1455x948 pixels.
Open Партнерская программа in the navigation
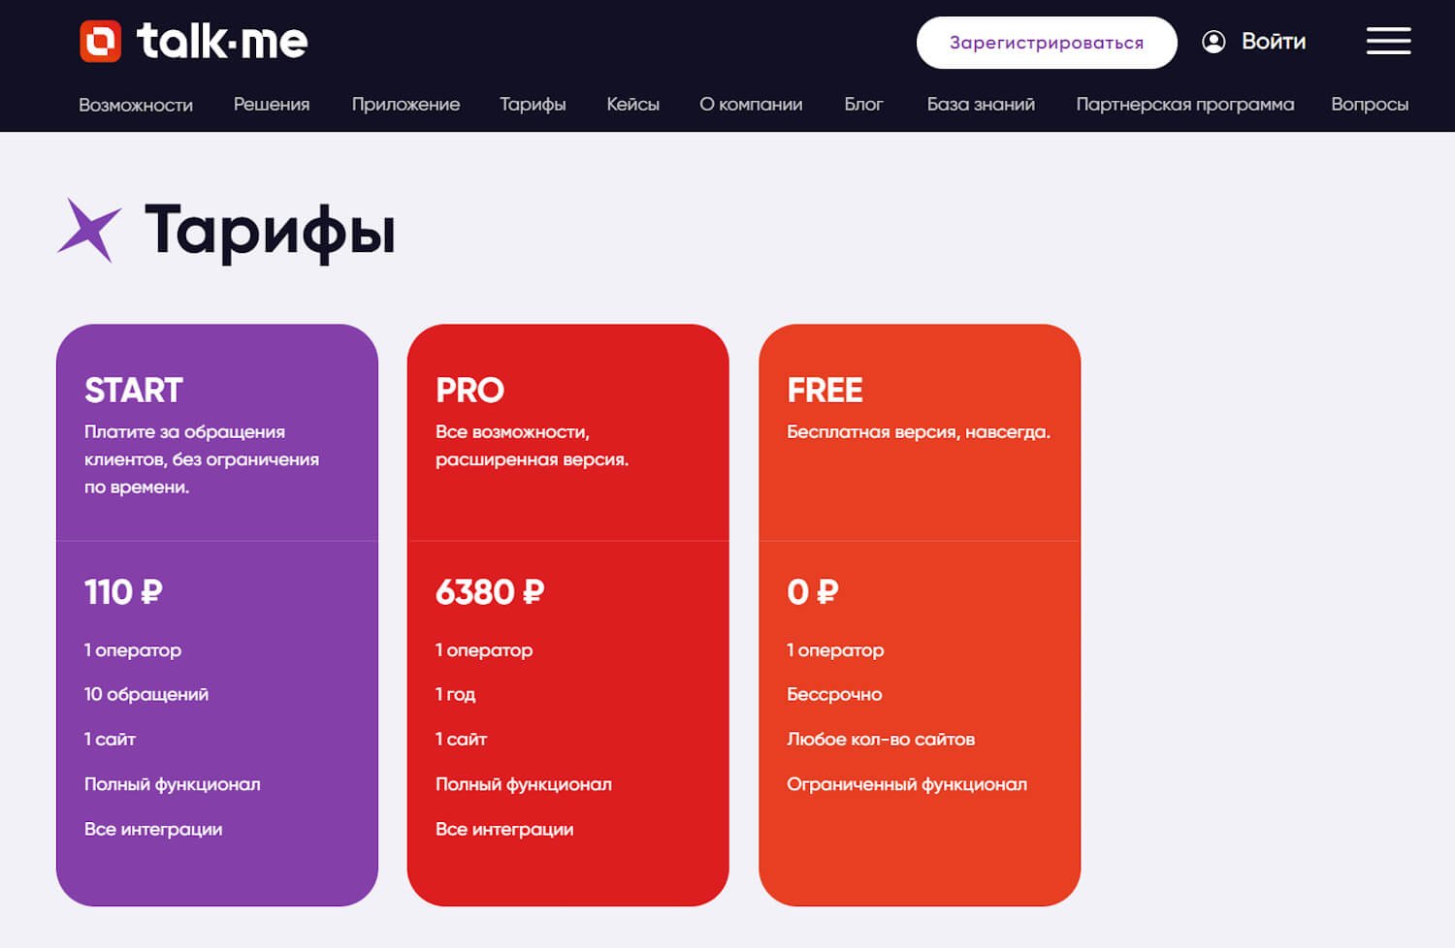(x=1184, y=105)
